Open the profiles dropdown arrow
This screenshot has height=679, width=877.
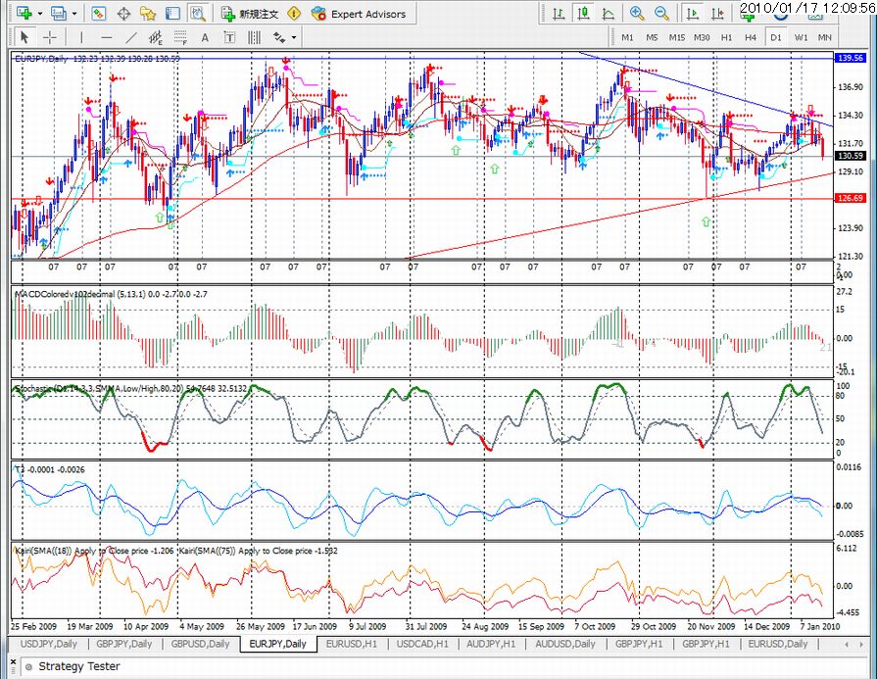coord(73,14)
